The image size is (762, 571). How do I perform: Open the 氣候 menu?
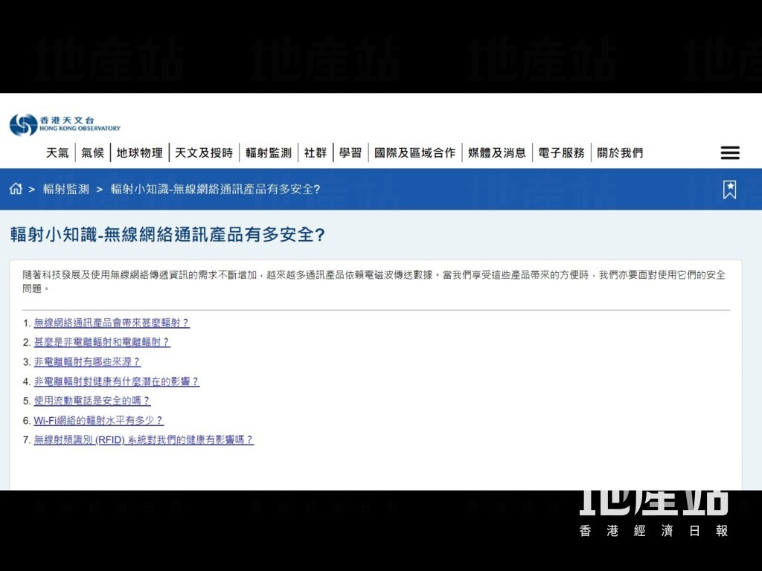92,153
